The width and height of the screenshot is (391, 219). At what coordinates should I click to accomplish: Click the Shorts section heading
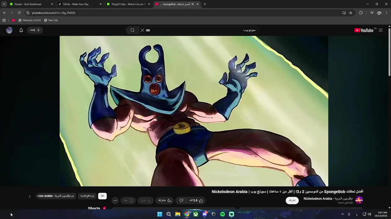point(94,208)
